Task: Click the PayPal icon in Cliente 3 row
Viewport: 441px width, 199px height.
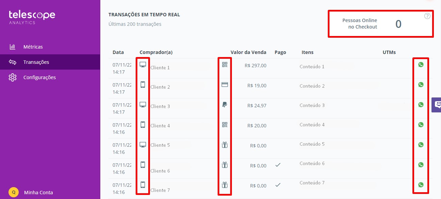Action: point(225,105)
